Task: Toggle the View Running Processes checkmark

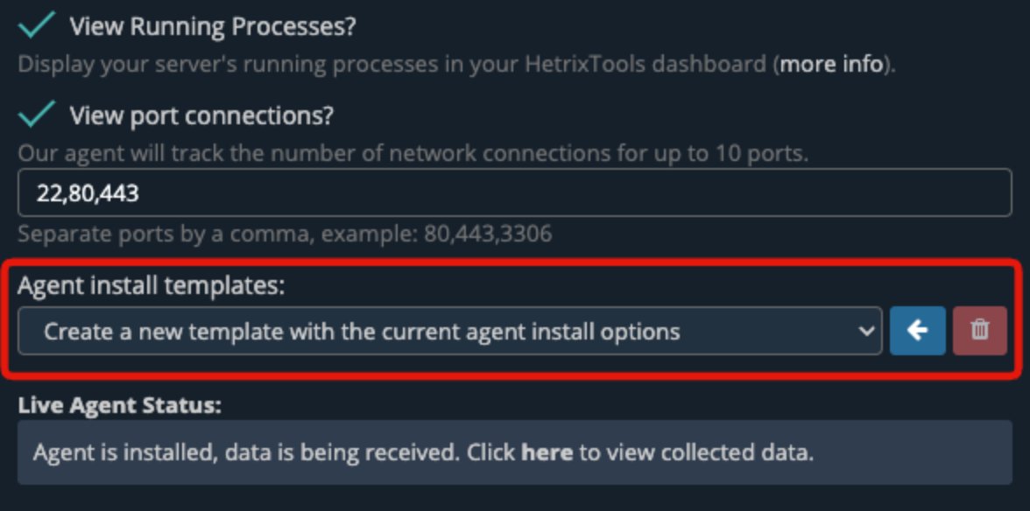Action: pyautogui.click(x=38, y=26)
